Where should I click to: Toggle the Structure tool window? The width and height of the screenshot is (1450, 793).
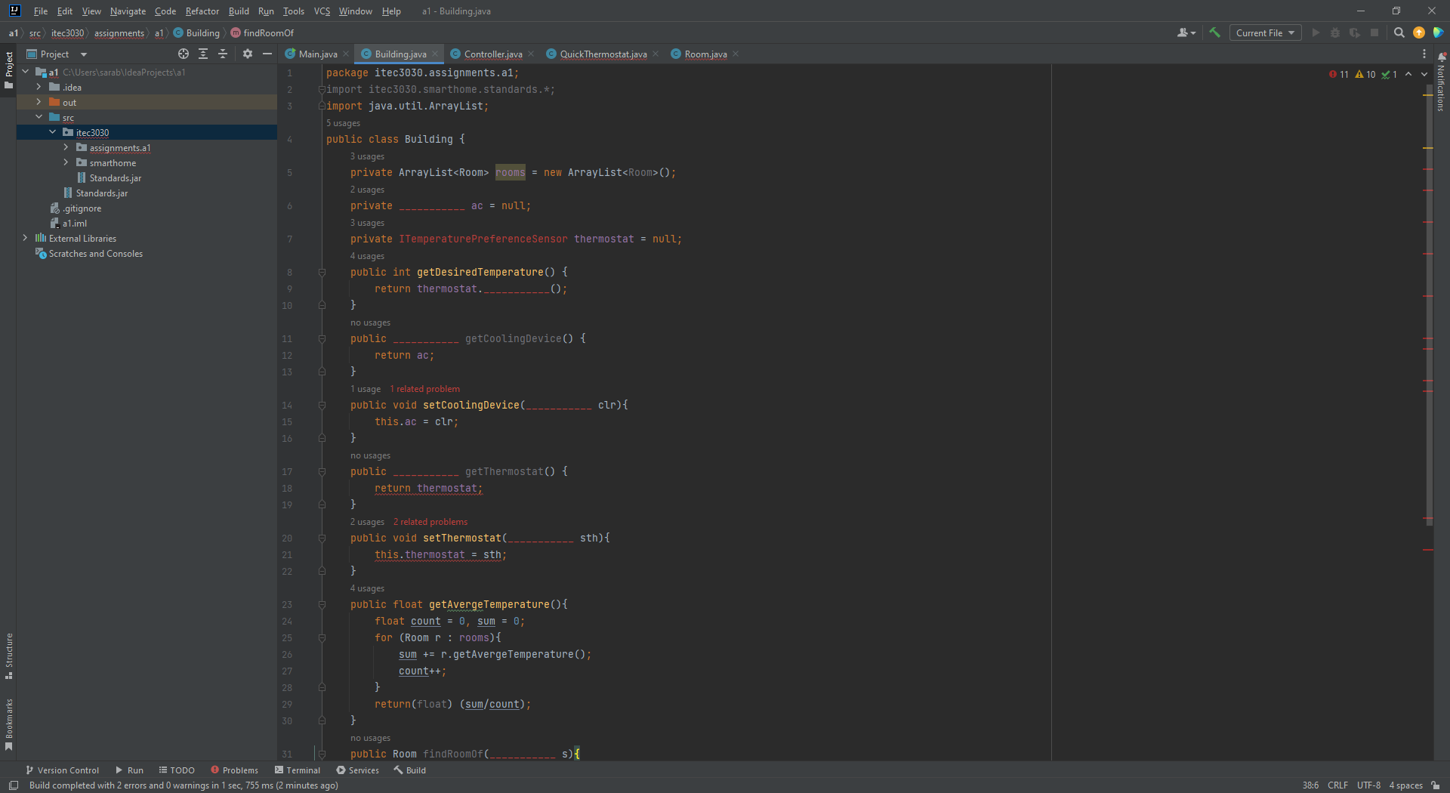9,656
